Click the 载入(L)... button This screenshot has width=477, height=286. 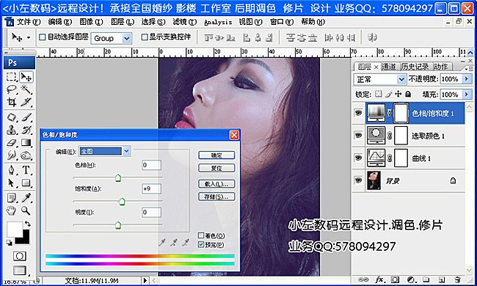216,184
